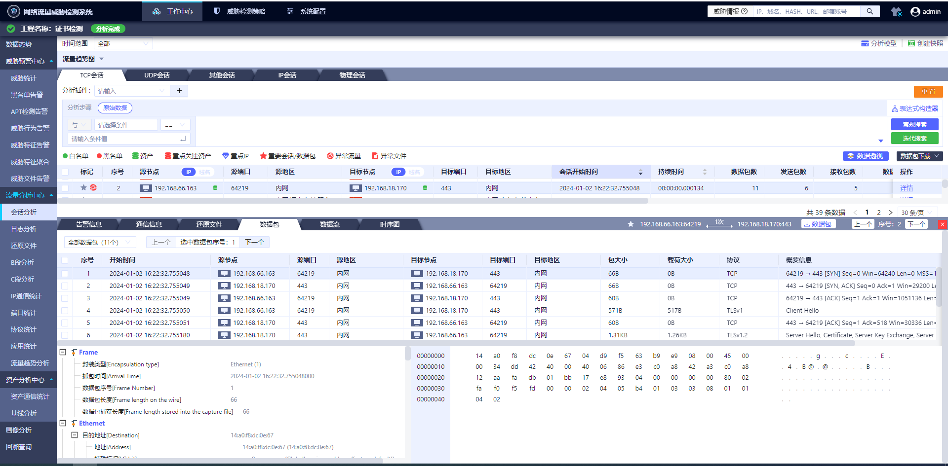
Task: Close the packet detail panel with red X
Action: point(943,224)
